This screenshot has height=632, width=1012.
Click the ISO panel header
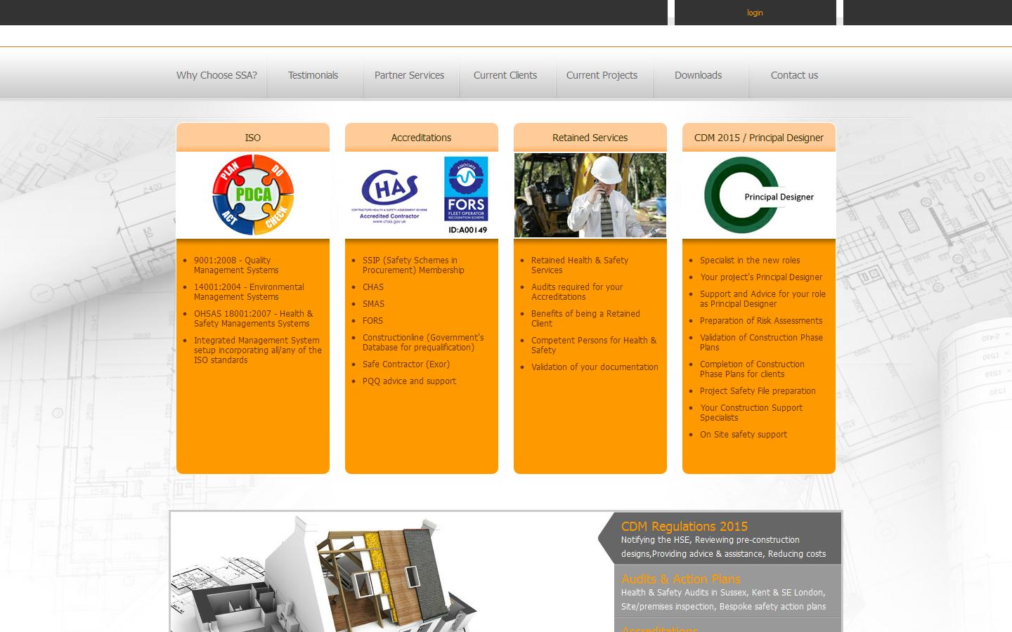[253, 138]
